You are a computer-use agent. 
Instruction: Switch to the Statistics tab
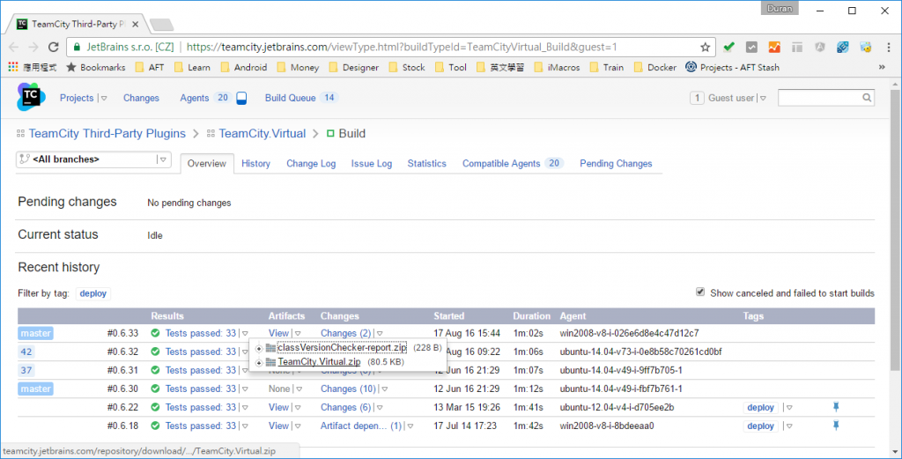[427, 163]
